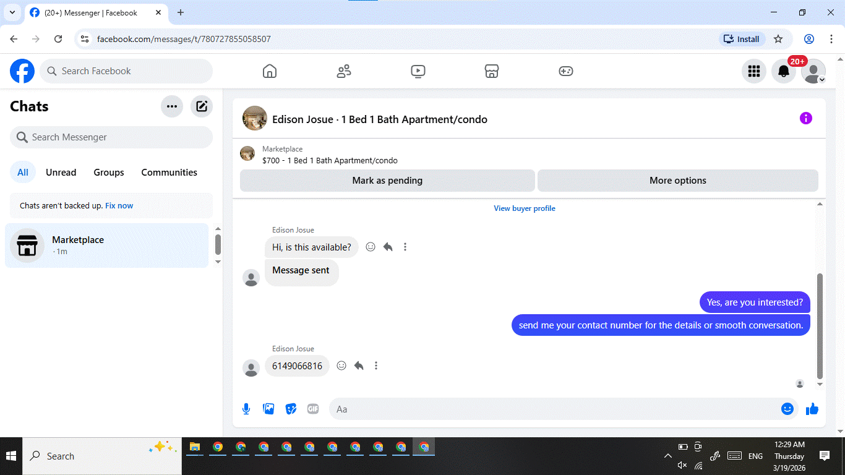The image size is (845, 475).
Task: Open the account profile avatar menu
Action: [x=813, y=71]
